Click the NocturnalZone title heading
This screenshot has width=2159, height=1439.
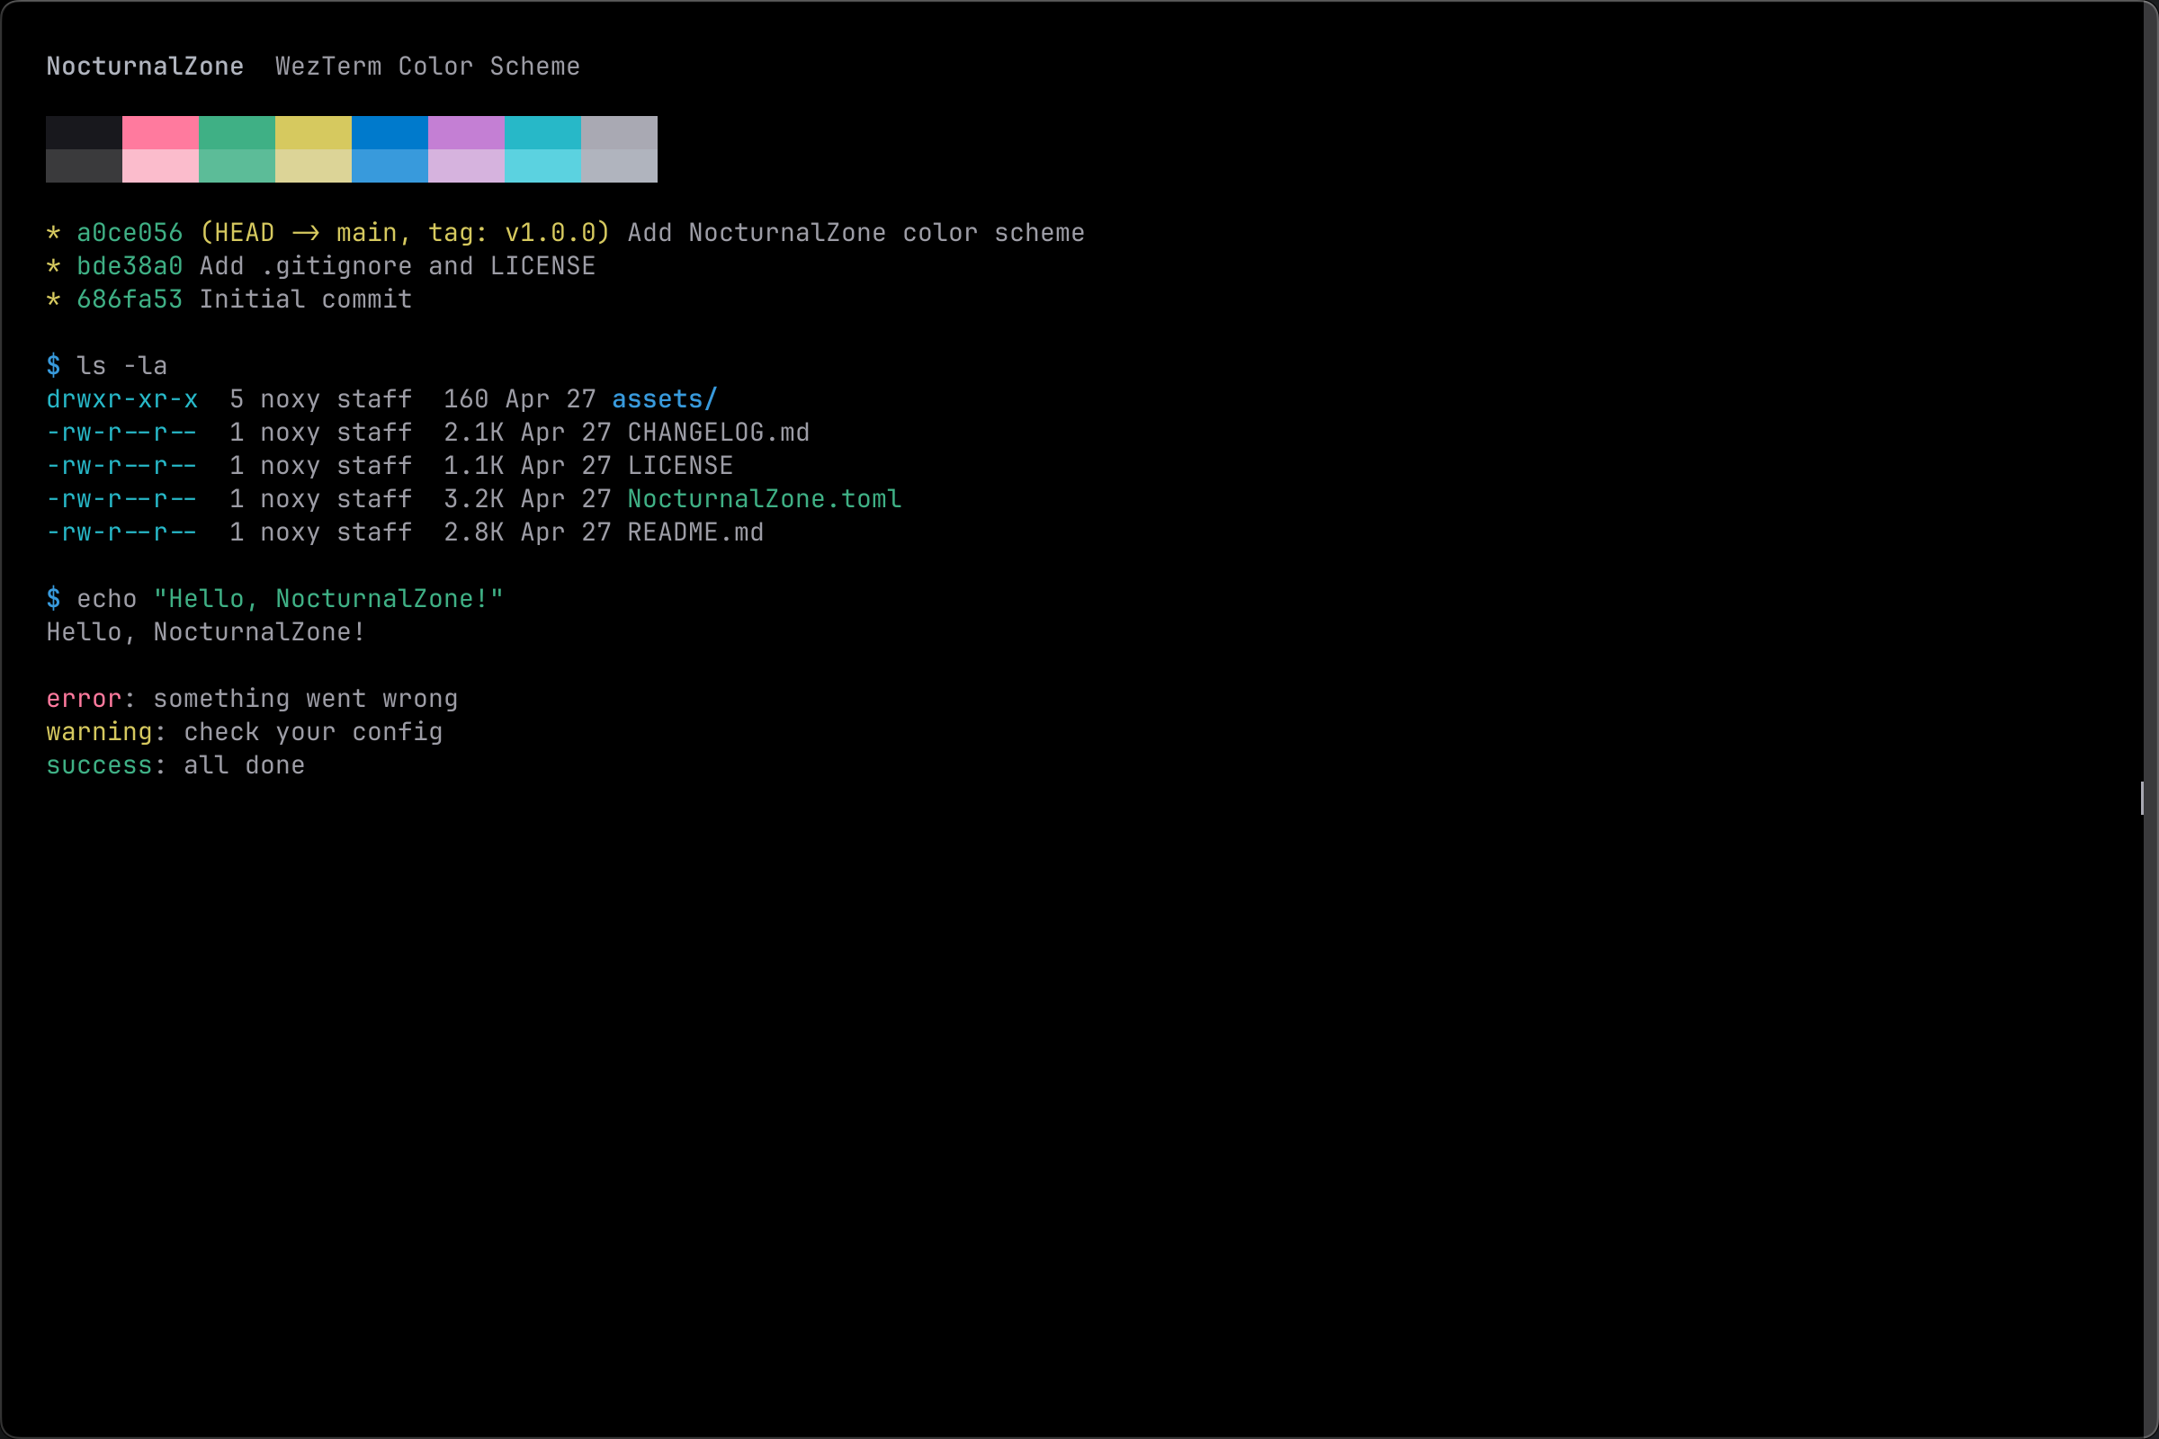[145, 66]
